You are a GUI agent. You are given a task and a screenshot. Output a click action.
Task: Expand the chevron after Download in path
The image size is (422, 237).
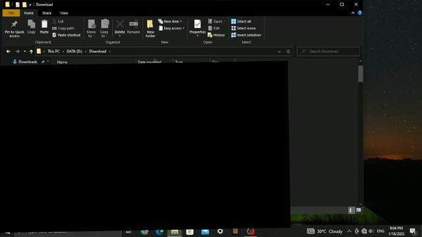coord(109,51)
